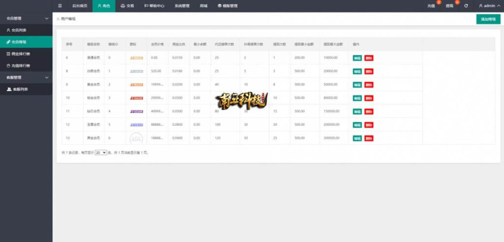Click blue badge image in level ID 5 row
The image size is (504, 242).
[x=137, y=125]
